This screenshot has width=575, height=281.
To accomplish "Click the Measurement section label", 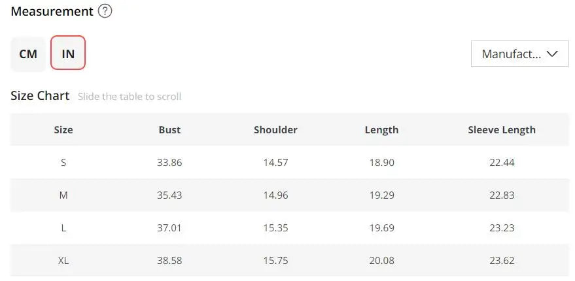I will 52,11.
